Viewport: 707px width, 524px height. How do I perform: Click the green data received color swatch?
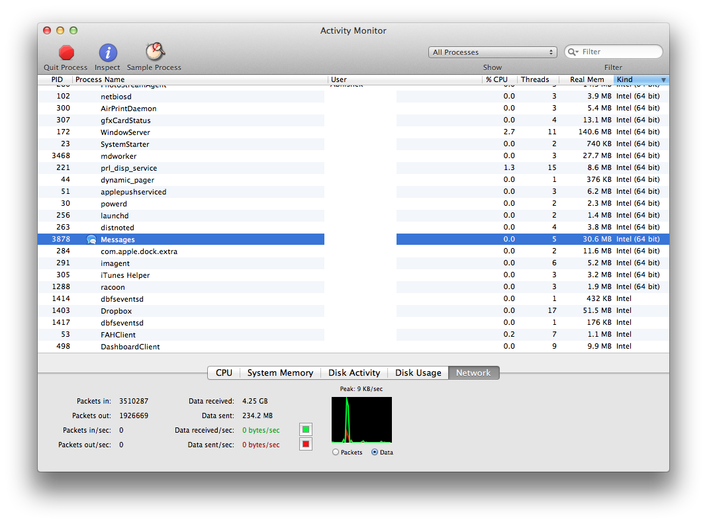click(306, 430)
